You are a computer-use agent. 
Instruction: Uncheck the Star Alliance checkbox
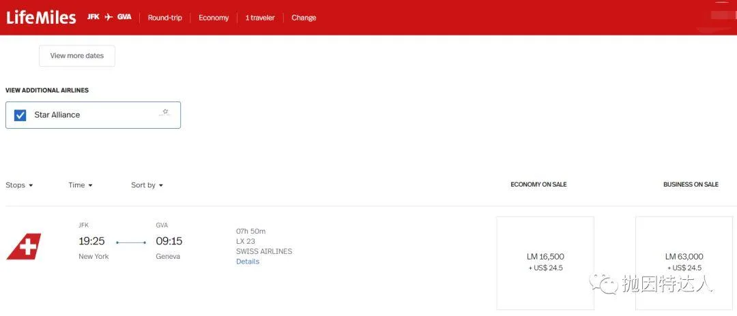[x=20, y=115]
